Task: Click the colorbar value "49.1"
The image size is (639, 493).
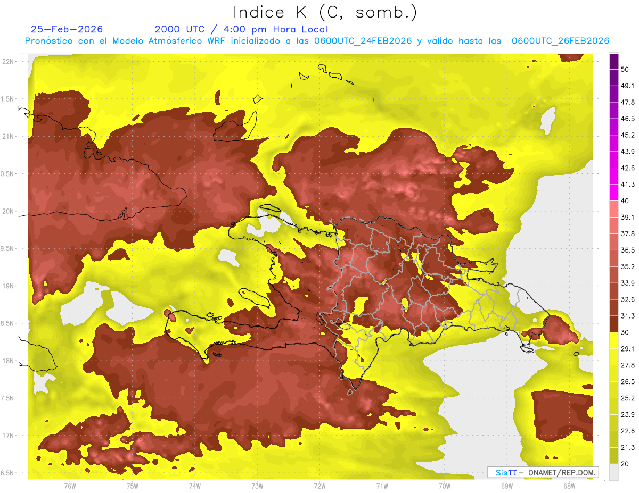Action: click(x=628, y=86)
